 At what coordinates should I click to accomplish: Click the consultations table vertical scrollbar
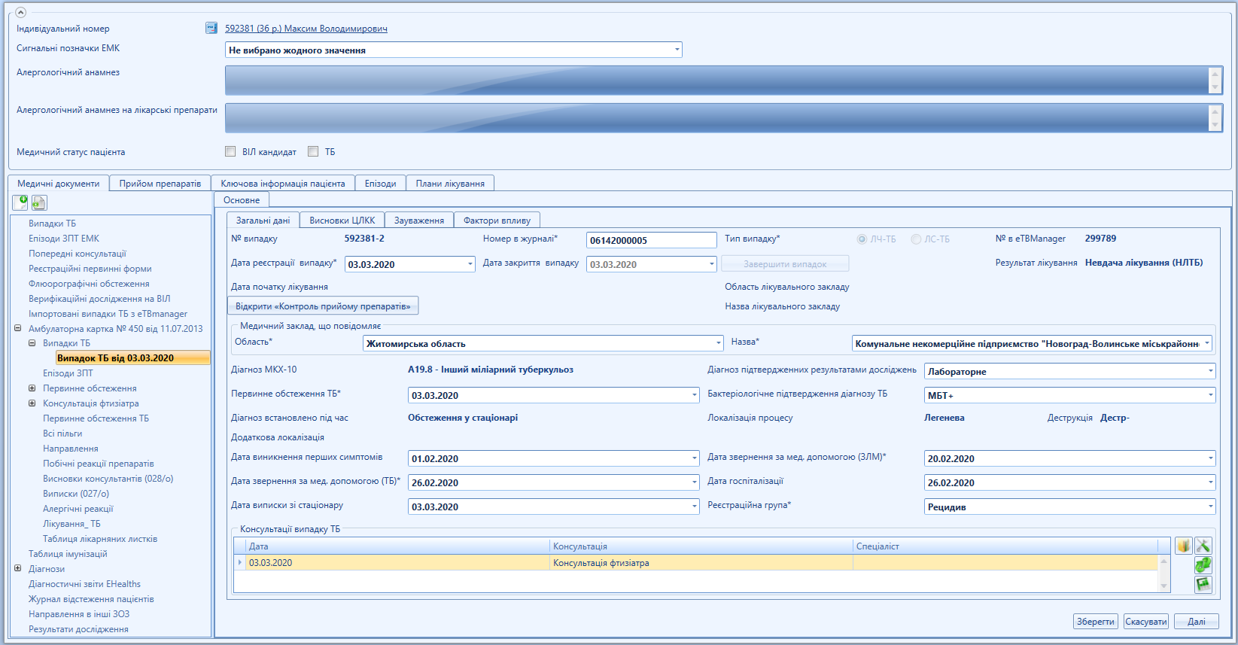[1164, 574]
